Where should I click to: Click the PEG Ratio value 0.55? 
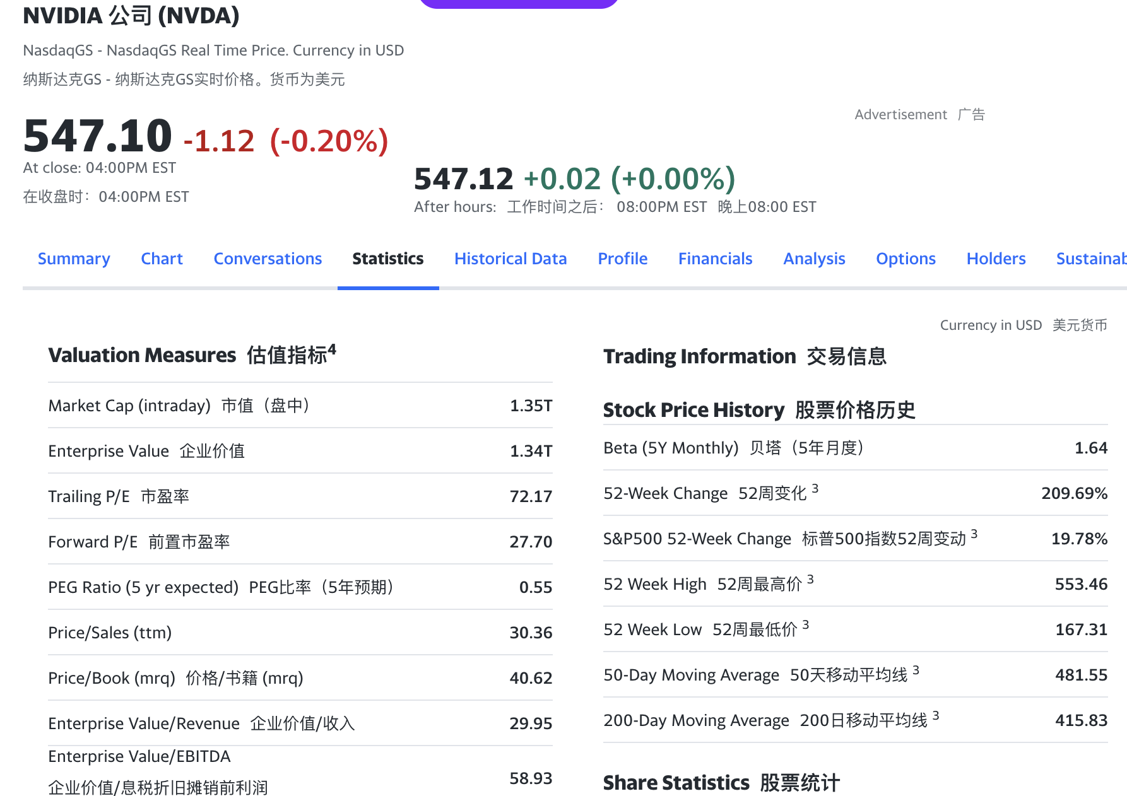tap(535, 587)
